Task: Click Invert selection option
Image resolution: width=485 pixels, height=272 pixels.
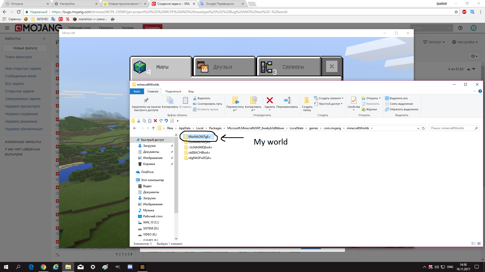Action: click(404, 109)
